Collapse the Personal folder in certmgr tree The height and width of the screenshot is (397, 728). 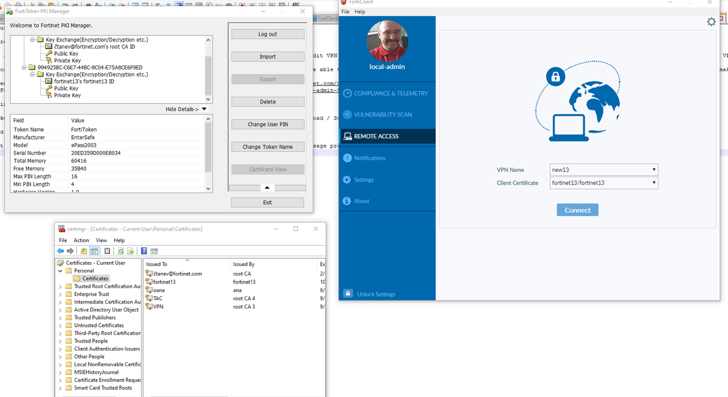tap(60, 271)
